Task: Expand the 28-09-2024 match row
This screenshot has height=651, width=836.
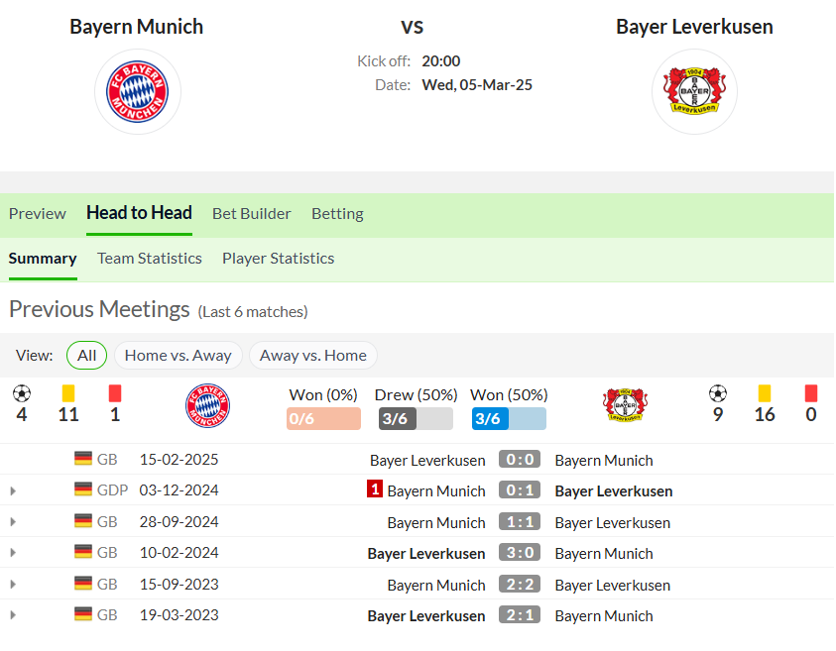Action: click(x=13, y=522)
